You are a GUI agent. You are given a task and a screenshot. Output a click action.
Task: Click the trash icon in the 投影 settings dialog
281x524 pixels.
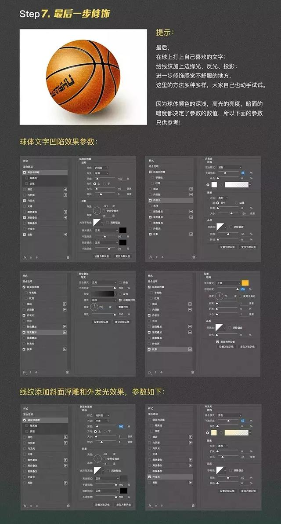(193, 372)
